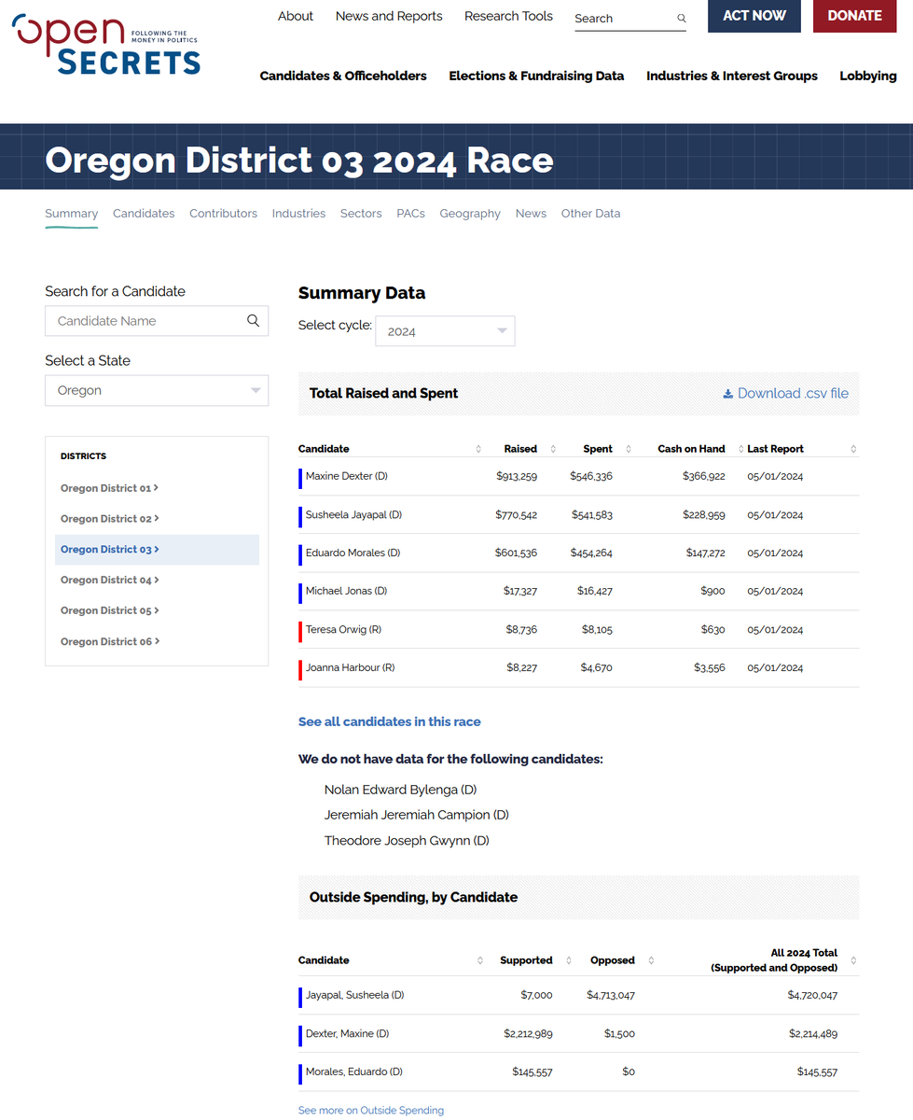
Task: Sort by Last Report column arrows
Action: point(853,449)
